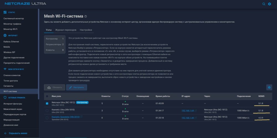Open Переадресация портов in sidebar
The image size is (277, 138).
point(15,114)
